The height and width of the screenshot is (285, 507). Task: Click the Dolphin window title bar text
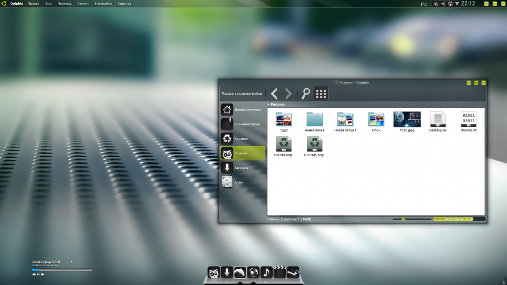tap(354, 83)
